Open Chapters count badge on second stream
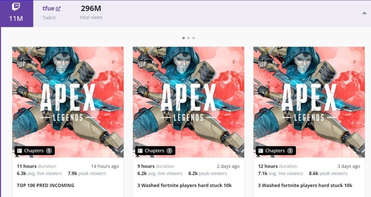This screenshot has width=371, height=197. tap(170, 151)
